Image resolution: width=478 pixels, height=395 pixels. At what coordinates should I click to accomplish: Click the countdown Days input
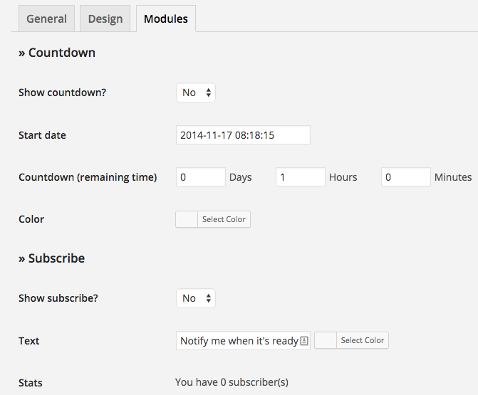201,177
